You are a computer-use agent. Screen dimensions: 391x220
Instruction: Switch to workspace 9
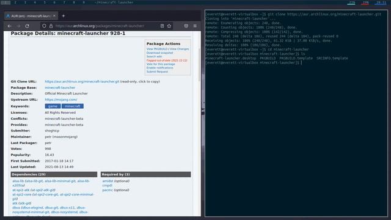tap(84, 2)
